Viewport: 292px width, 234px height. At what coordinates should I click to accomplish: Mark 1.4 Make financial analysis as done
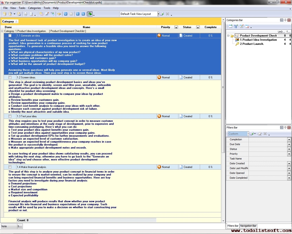(10, 167)
